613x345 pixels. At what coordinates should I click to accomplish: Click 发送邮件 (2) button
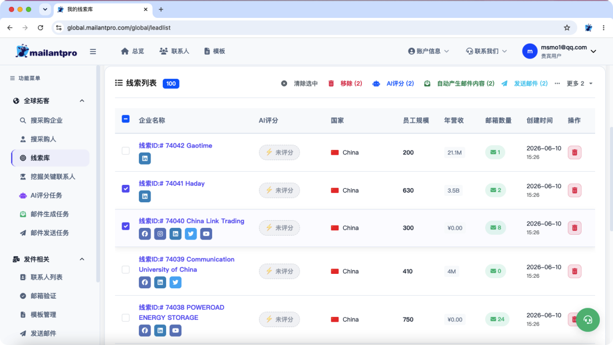click(x=524, y=84)
